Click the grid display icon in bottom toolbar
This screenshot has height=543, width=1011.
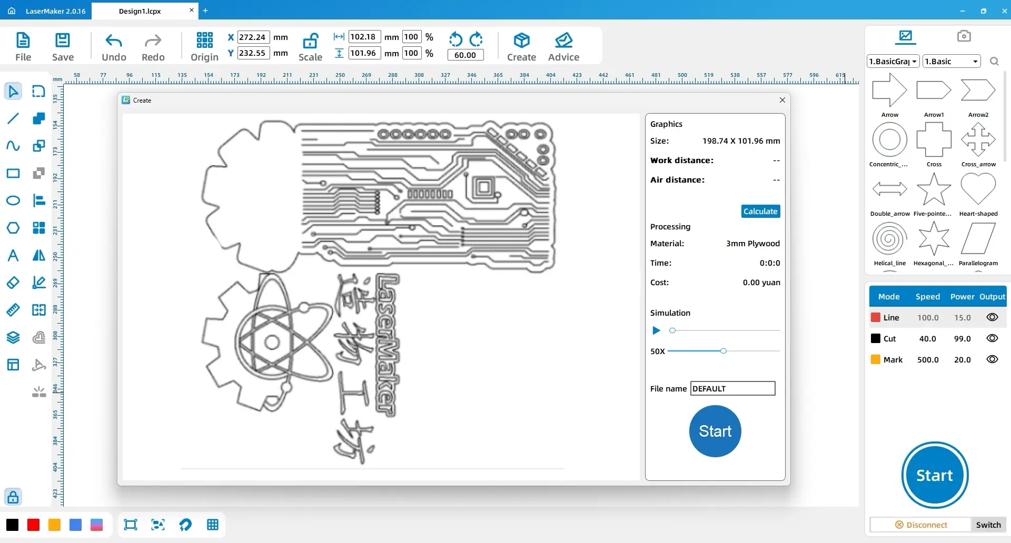(213, 525)
